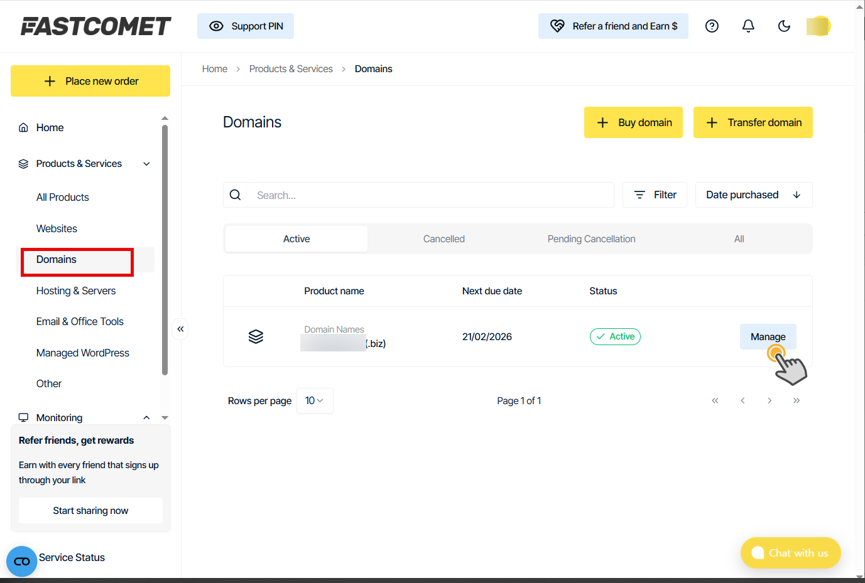Click Transfer domain button
Viewport: 865px width, 583px height.
[753, 122]
